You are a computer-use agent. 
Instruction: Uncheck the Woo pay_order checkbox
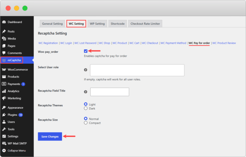pyautogui.click(x=86, y=51)
